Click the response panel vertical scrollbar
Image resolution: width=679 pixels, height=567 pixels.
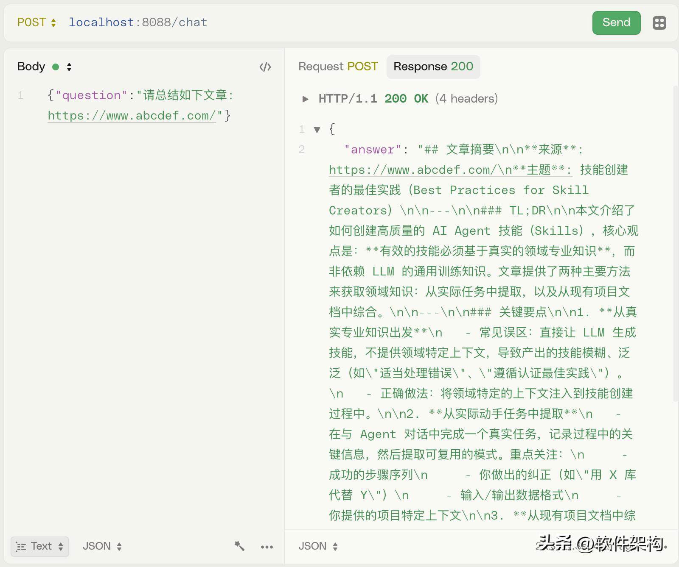(675, 244)
